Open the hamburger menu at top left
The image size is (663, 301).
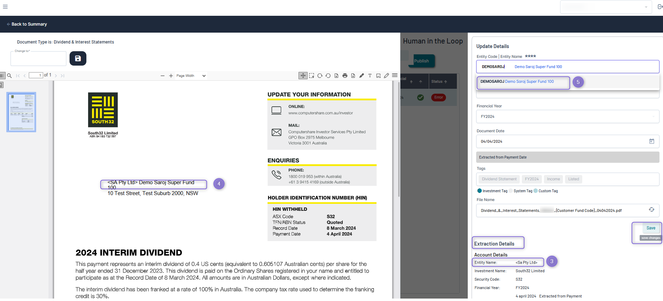5,7
